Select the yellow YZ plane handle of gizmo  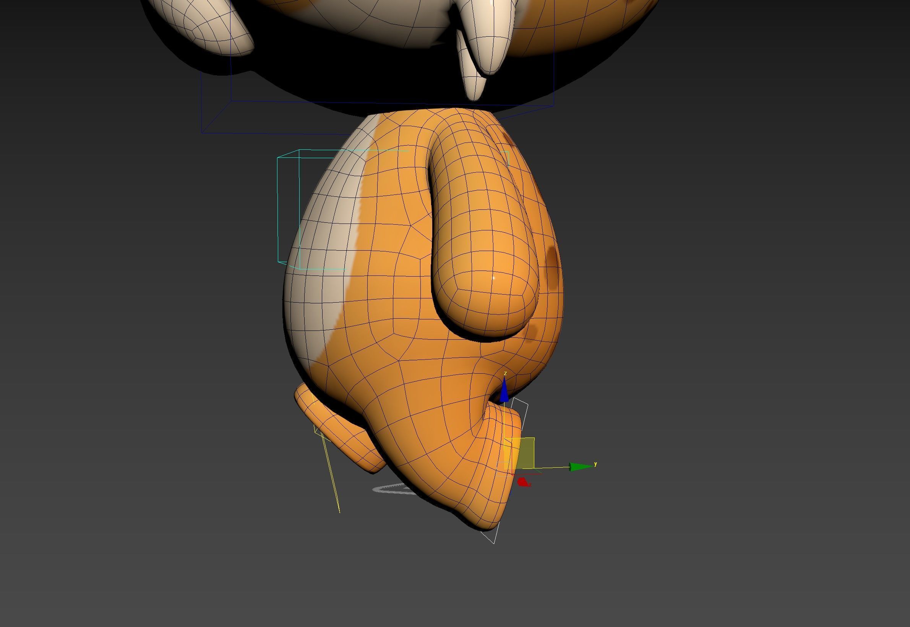pyautogui.click(x=519, y=453)
